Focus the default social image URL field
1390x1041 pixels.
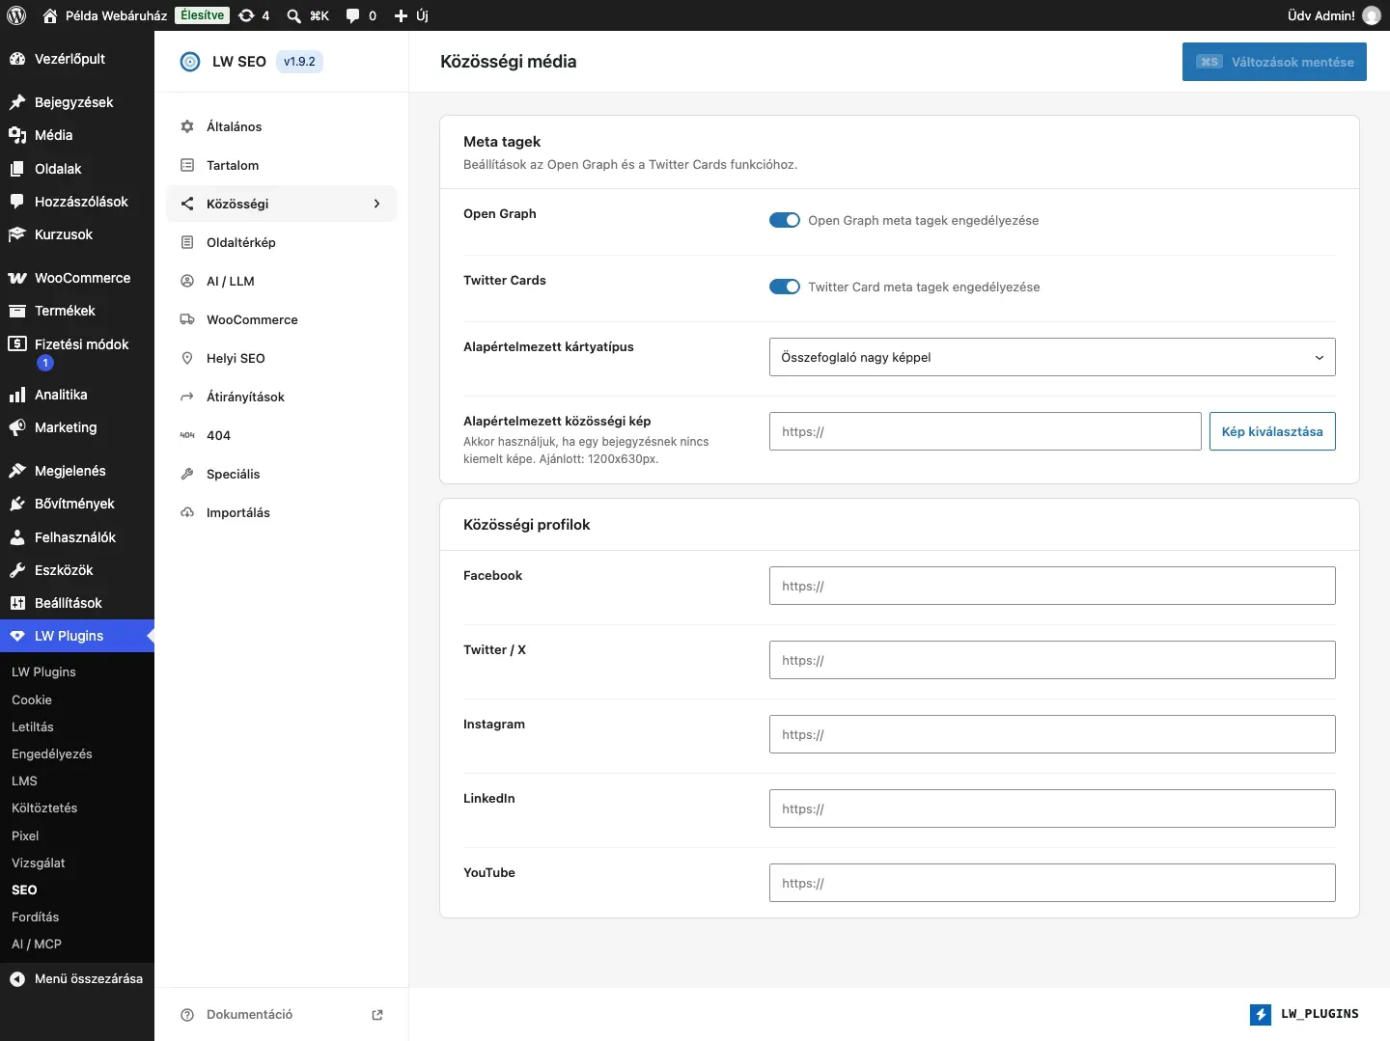pyautogui.click(x=986, y=431)
